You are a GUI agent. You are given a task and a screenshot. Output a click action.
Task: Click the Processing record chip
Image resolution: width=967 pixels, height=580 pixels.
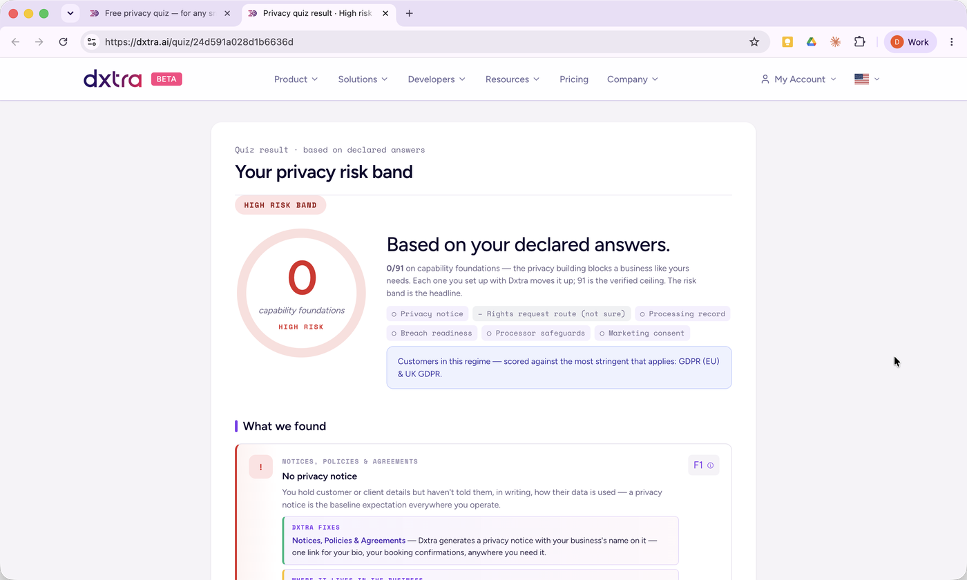pos(682,314)
